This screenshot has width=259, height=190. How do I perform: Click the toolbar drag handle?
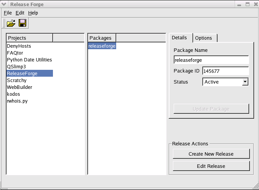pyautogui.click(x=4, y=23)
